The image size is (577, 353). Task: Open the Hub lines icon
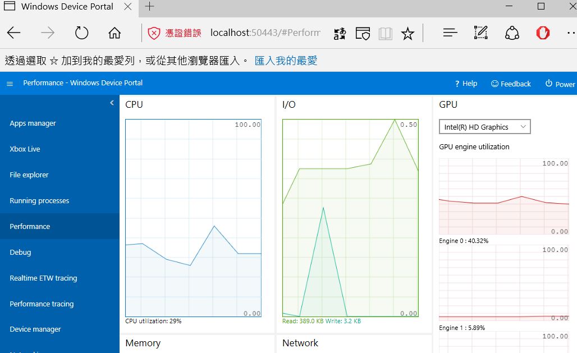coord(450,33)
